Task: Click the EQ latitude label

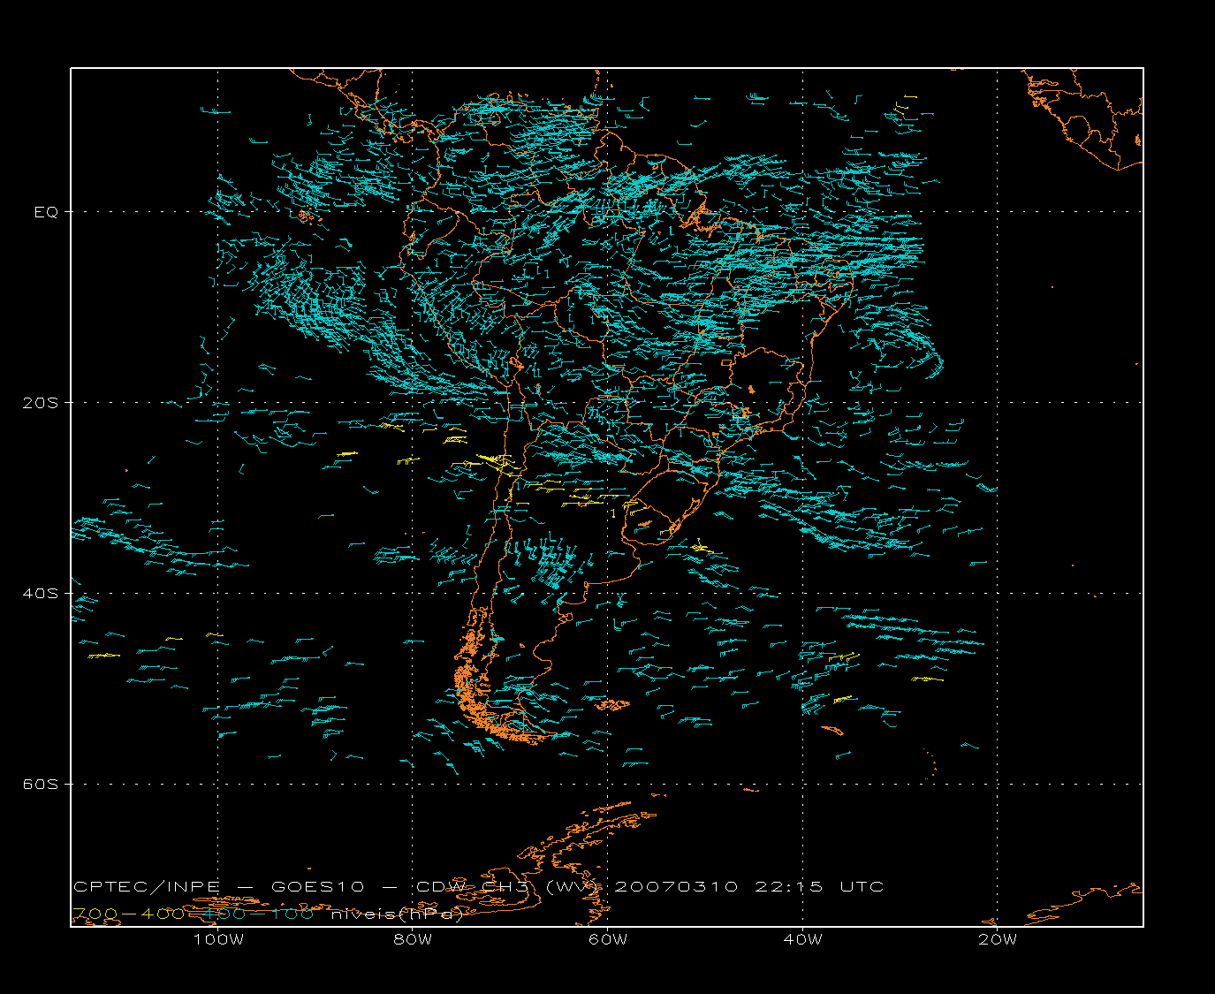Action: [x=45, y=212]
